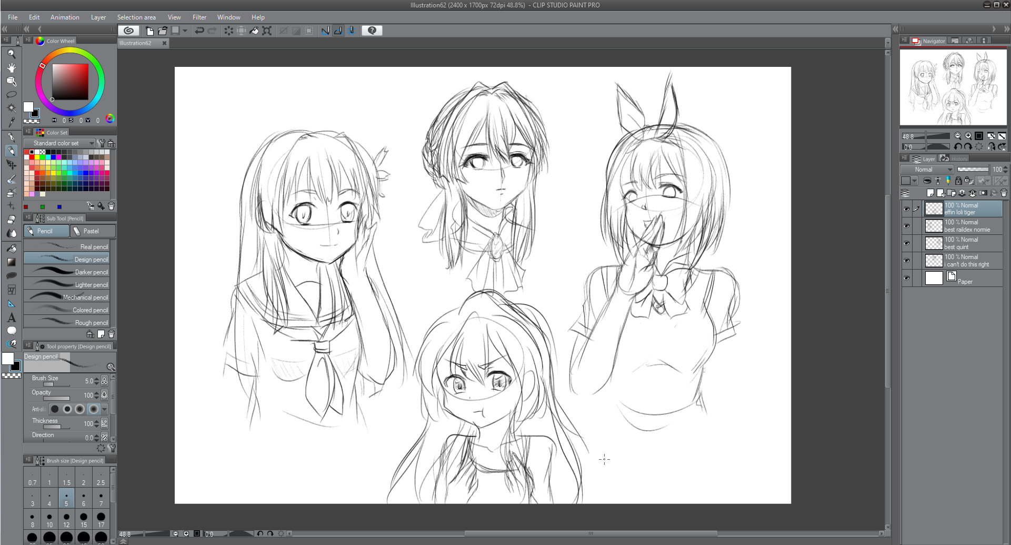Screen dimensions: 1011x545
Task: Hide the Paper layer
Action: coord(906,278)
